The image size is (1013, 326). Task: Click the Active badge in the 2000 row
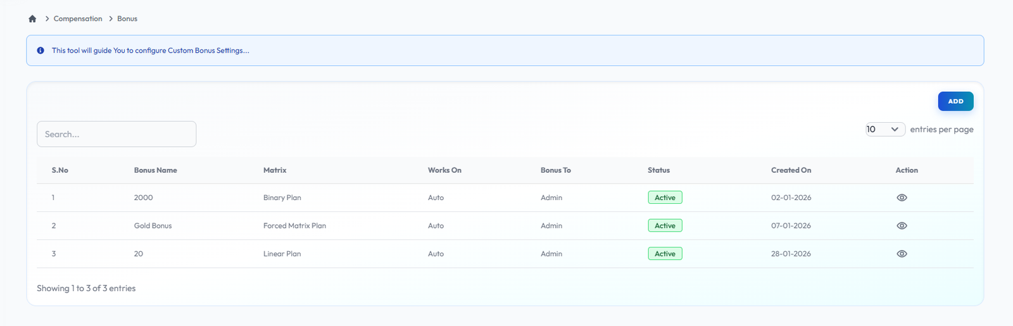pyautogui.click(x=665, y=197)
